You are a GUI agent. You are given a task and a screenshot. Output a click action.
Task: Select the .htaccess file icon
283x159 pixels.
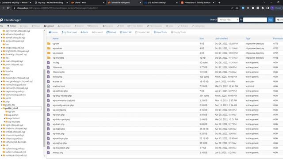pos(49,67)
